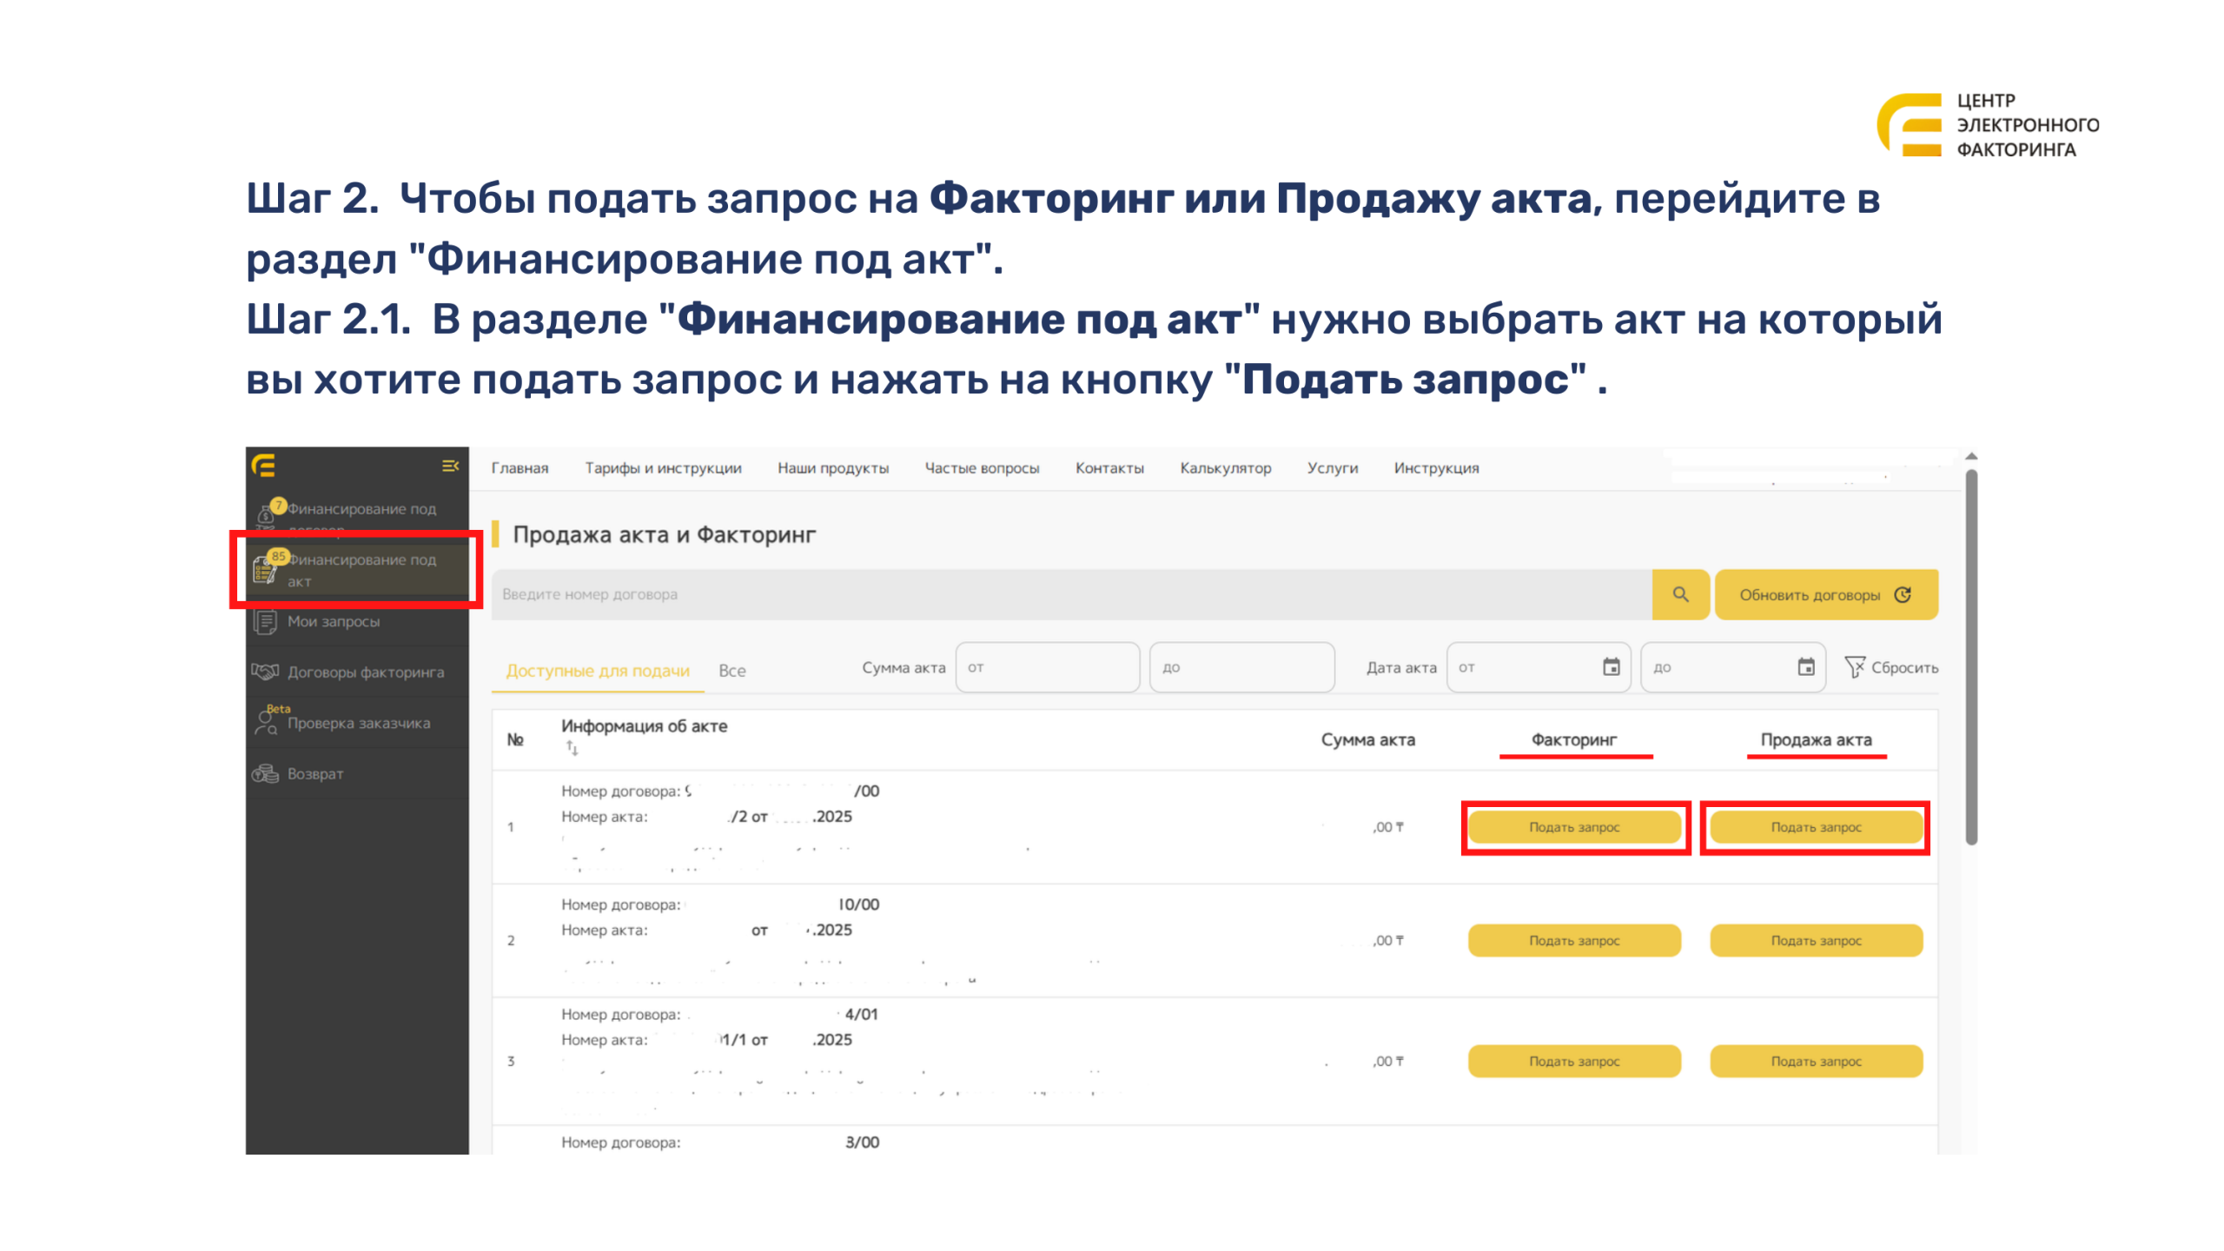Switch to Все tab
The height and width of the screenshot is (1251, 2224).
click(731, 671)
